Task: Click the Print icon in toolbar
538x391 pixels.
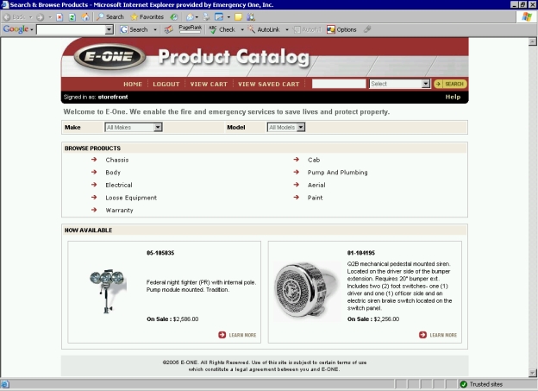Action: point(206,17)
